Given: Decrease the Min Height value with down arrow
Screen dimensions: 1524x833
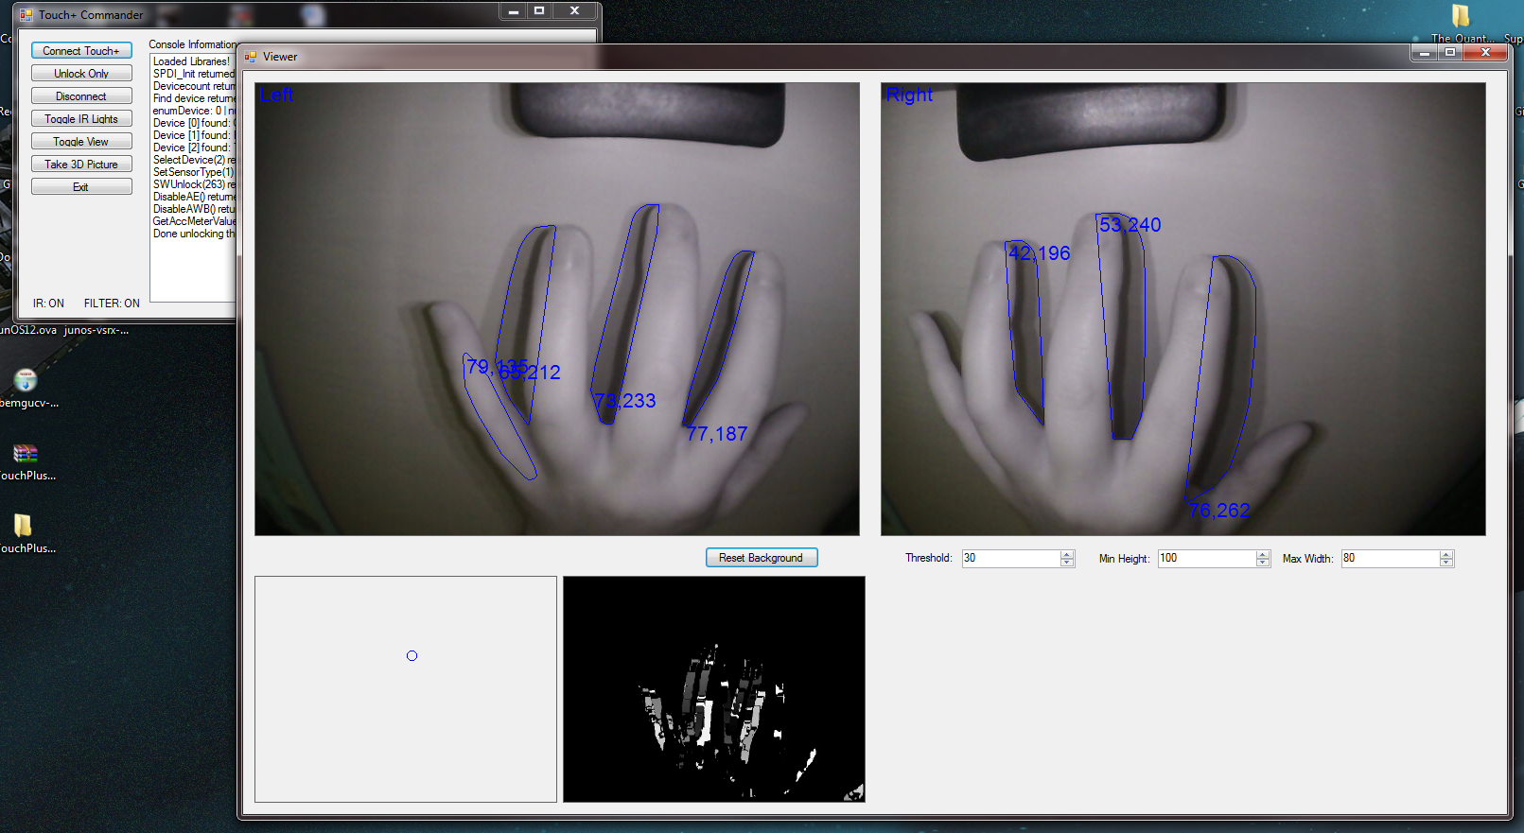Looking at the screenshot, I should pos(1263,563).
